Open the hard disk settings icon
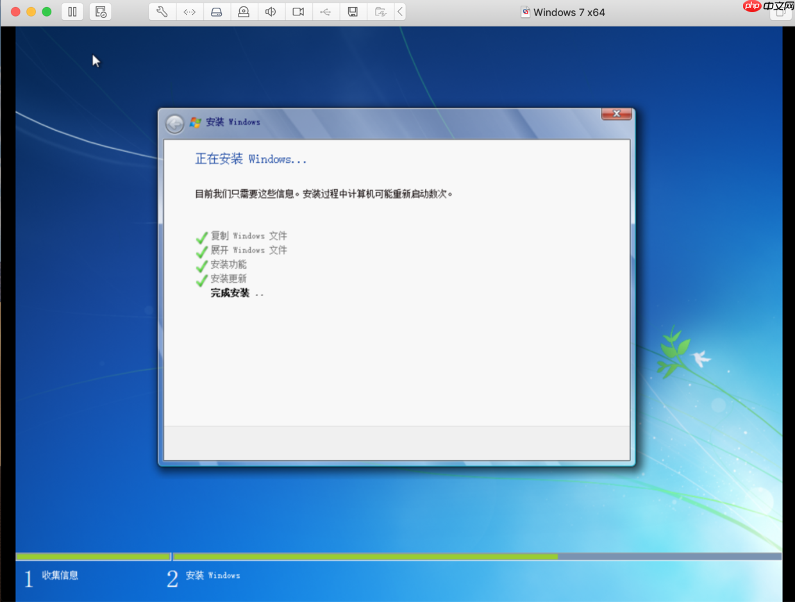 click(216, 12)
